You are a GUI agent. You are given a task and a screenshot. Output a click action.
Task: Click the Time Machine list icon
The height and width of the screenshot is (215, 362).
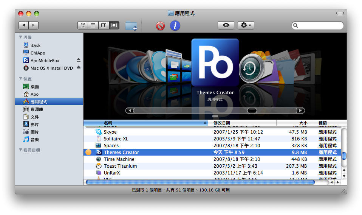point(99,159)
